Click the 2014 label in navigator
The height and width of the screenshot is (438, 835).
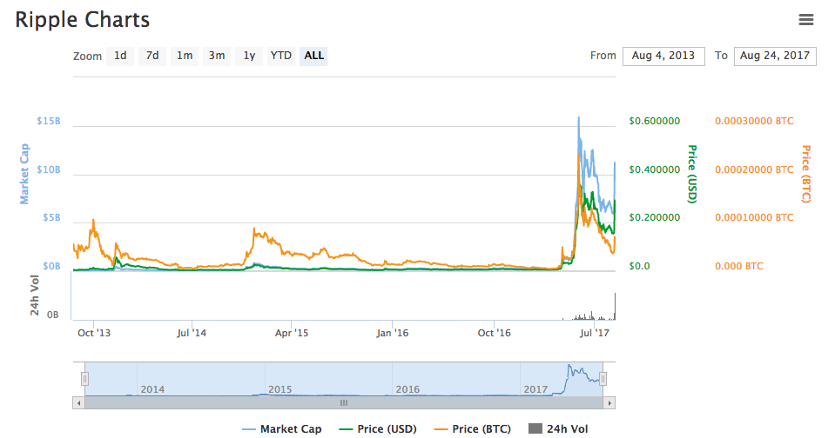(152, 389)
